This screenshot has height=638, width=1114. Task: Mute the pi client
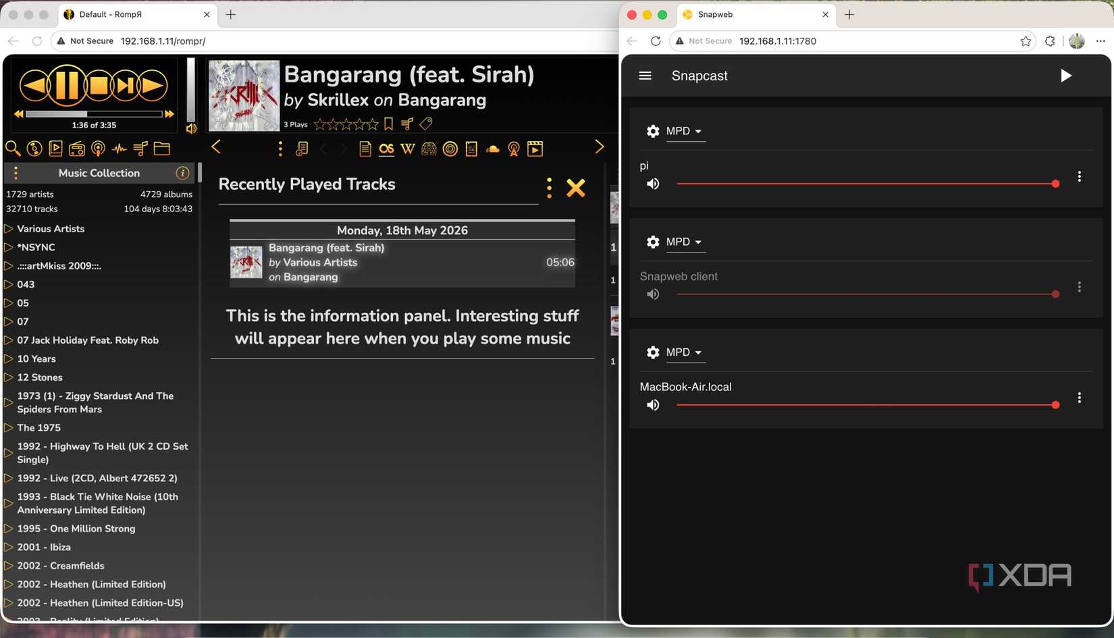click(653, 184)
